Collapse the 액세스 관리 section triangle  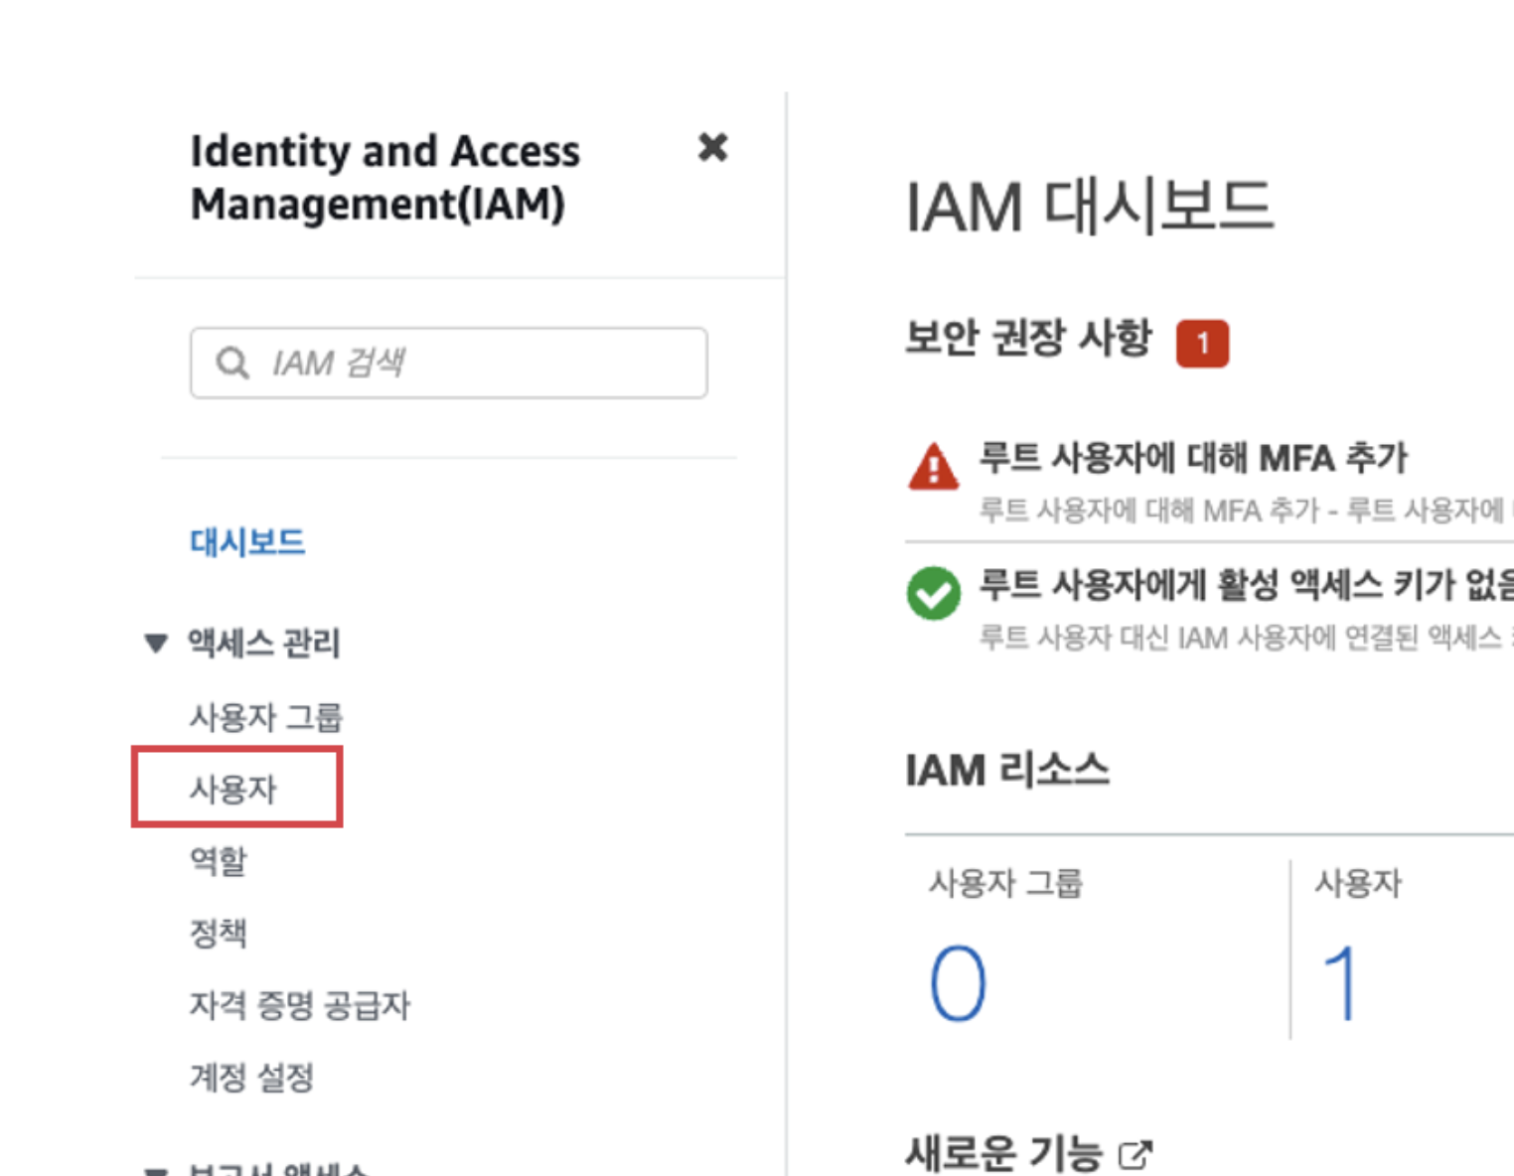point(156,643)
